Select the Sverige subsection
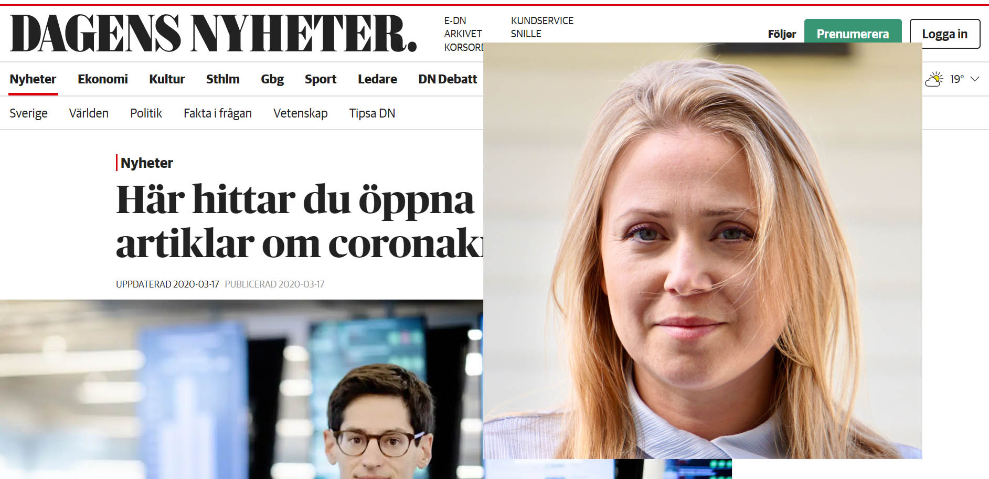The width and height of the screenshot is (989, 479). (28, 113)
